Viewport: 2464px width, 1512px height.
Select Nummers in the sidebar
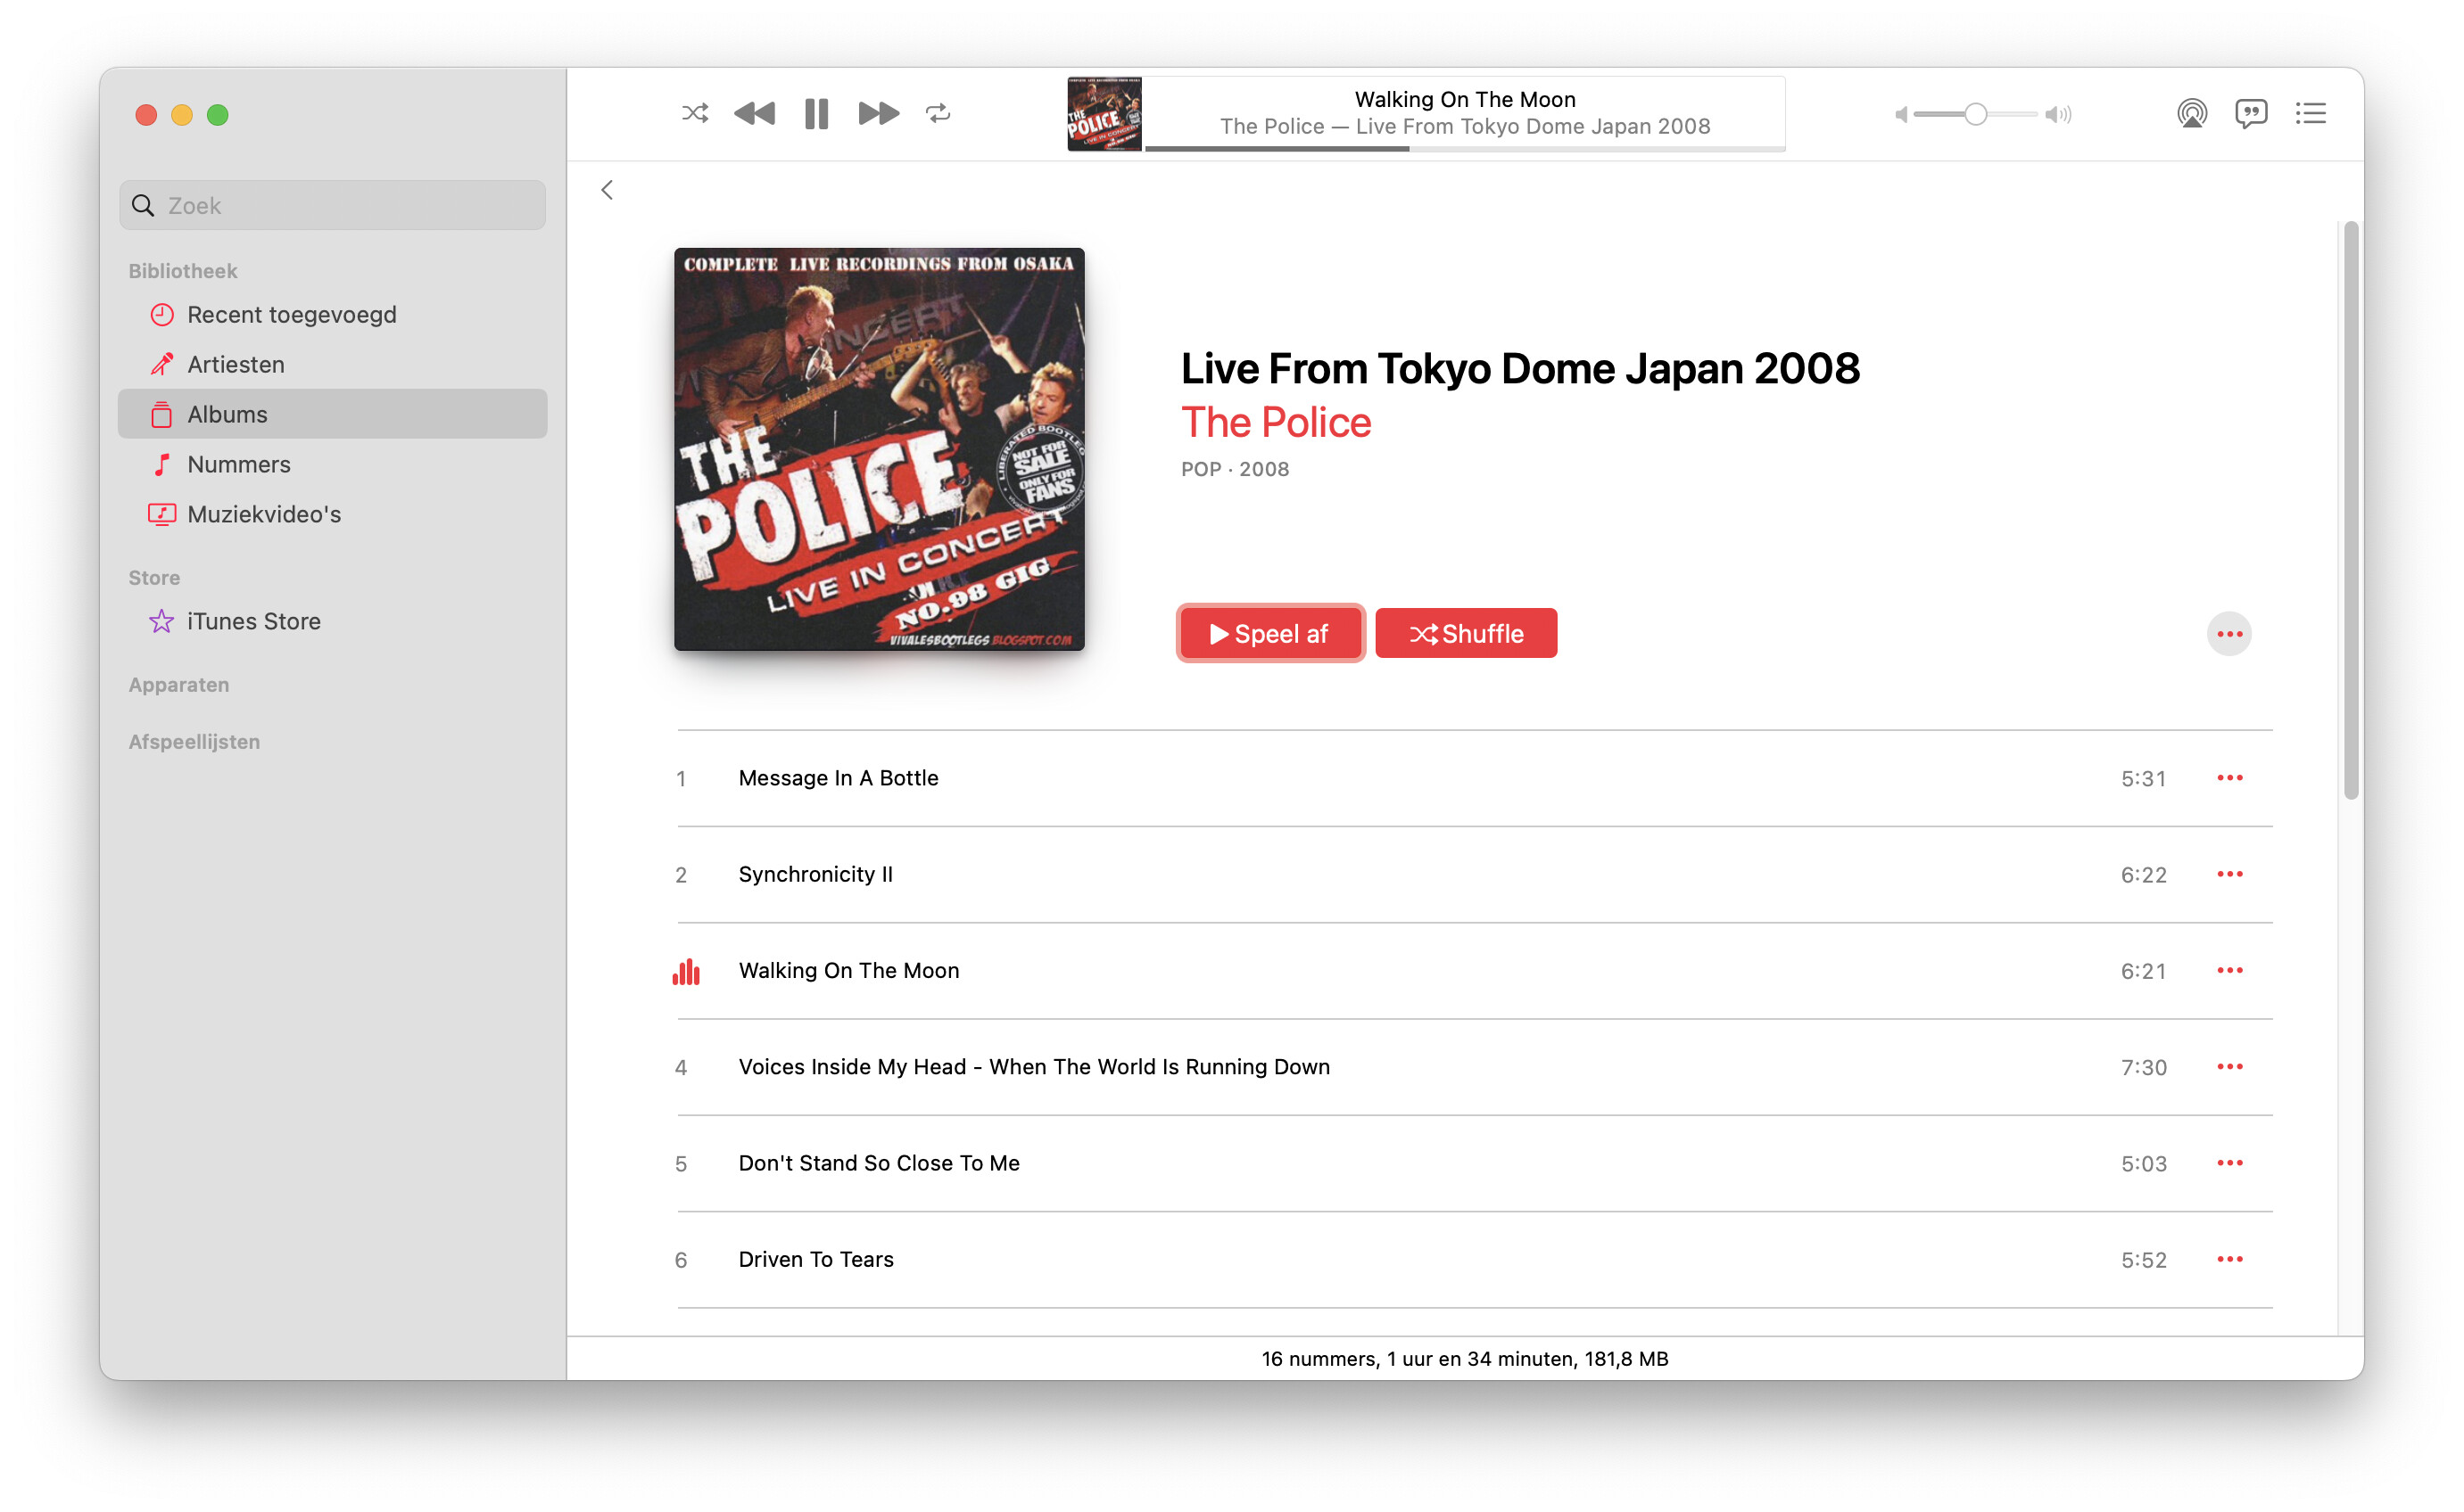[238, 464]
